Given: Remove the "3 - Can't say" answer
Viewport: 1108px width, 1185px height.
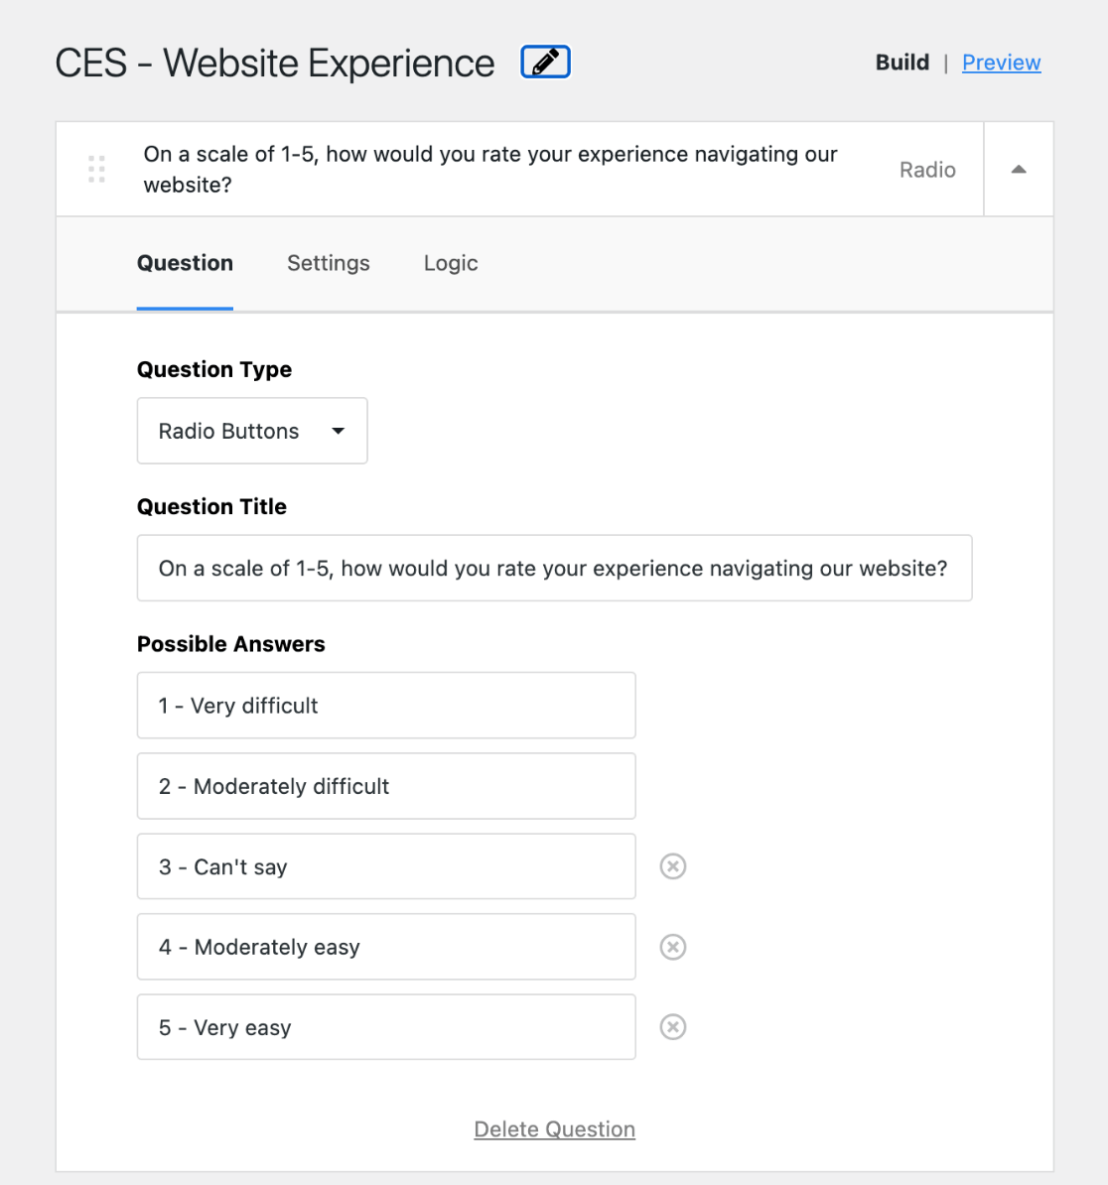Looking at the screenshot, I should coord(673,866).
